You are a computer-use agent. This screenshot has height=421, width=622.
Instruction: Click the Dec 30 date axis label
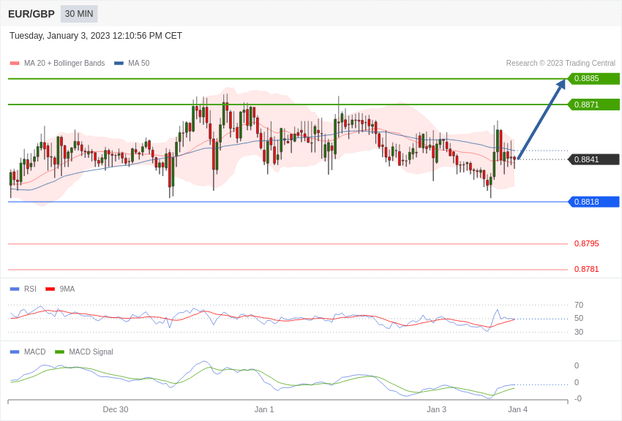116,409
